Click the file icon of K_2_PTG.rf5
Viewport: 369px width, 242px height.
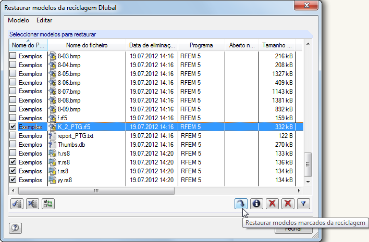tap(53, 127)
